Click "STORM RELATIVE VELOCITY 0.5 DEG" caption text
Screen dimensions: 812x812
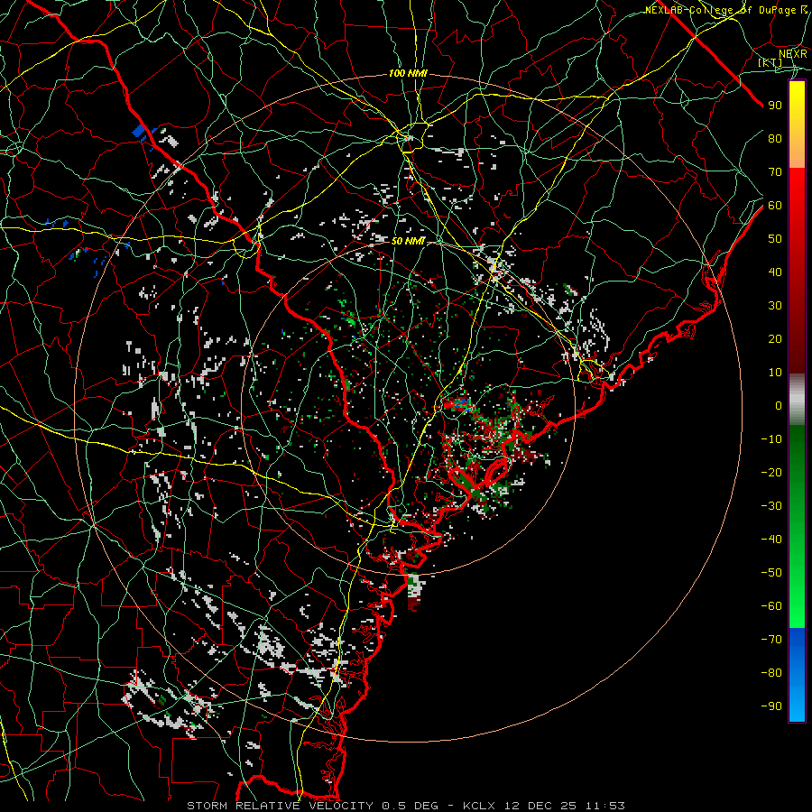coord(312,806)
